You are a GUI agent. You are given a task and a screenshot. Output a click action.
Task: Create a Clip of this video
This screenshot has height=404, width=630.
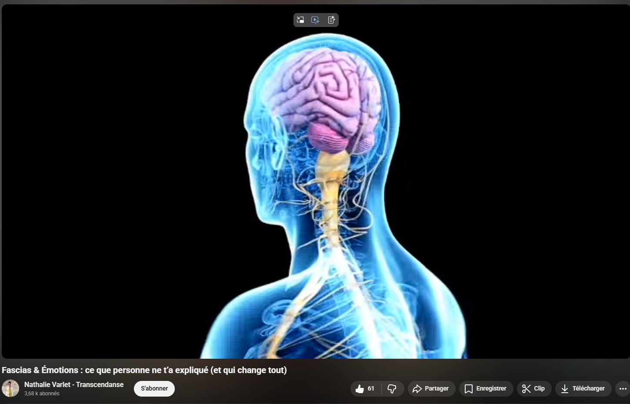click(x=534, y=389)
